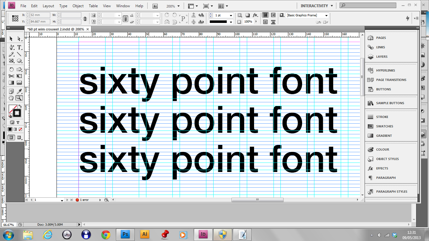Select the Gradient tool
The width and height of the screenshot is (429, 241).
click(x=11, y=83)
